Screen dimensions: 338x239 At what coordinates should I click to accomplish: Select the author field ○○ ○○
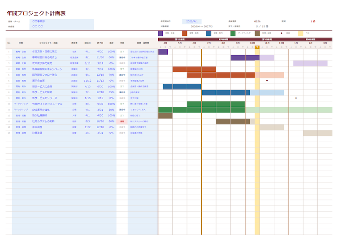click(x=62, y=26)
